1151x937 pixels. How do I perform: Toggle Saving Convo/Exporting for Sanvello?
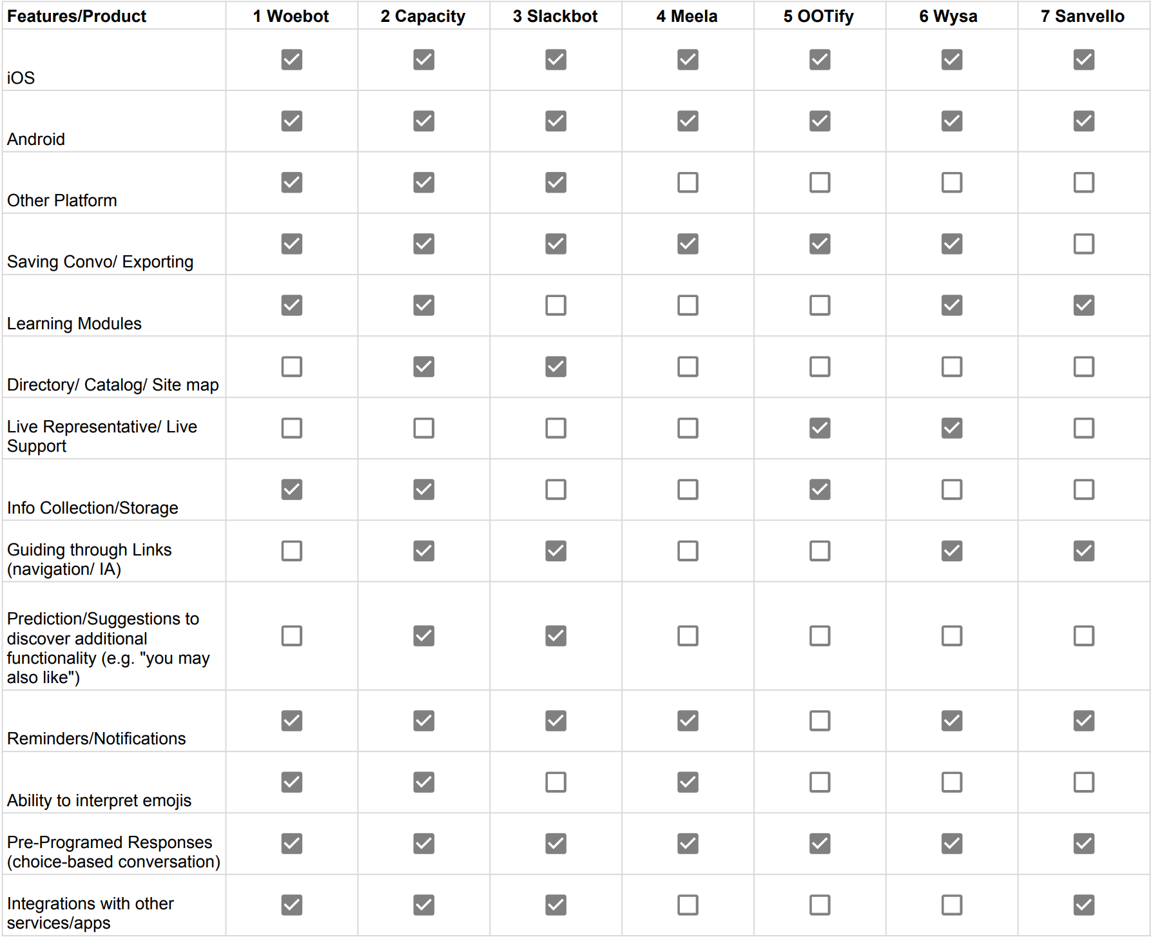pos(1084,244)
